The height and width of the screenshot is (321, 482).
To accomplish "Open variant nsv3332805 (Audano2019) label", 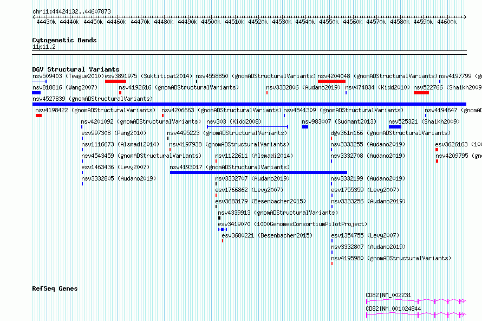I will (x=119, y=178).
